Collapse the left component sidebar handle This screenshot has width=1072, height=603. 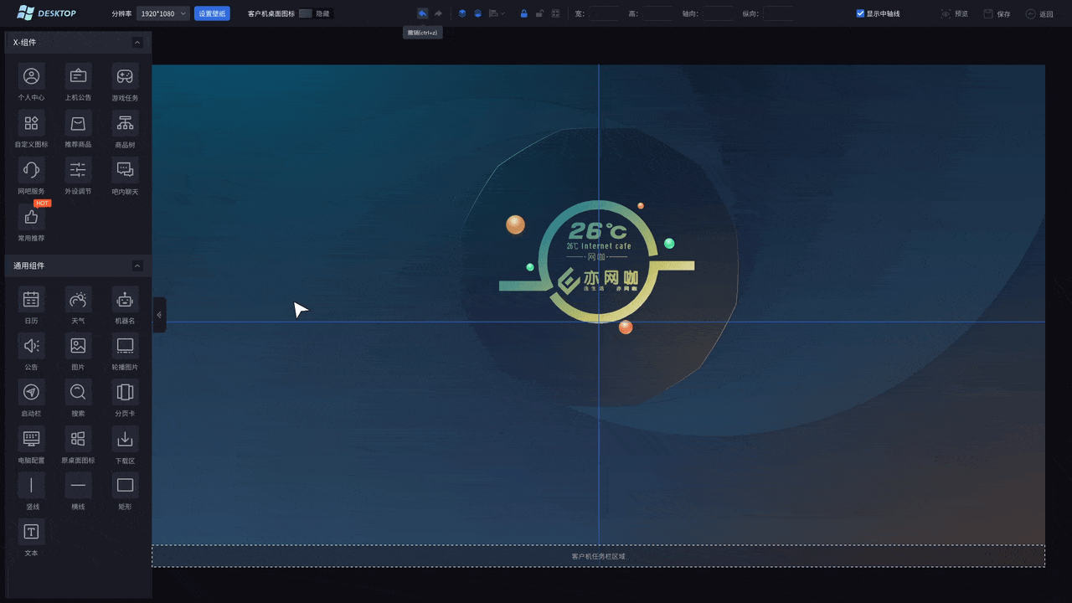point(159,315)
